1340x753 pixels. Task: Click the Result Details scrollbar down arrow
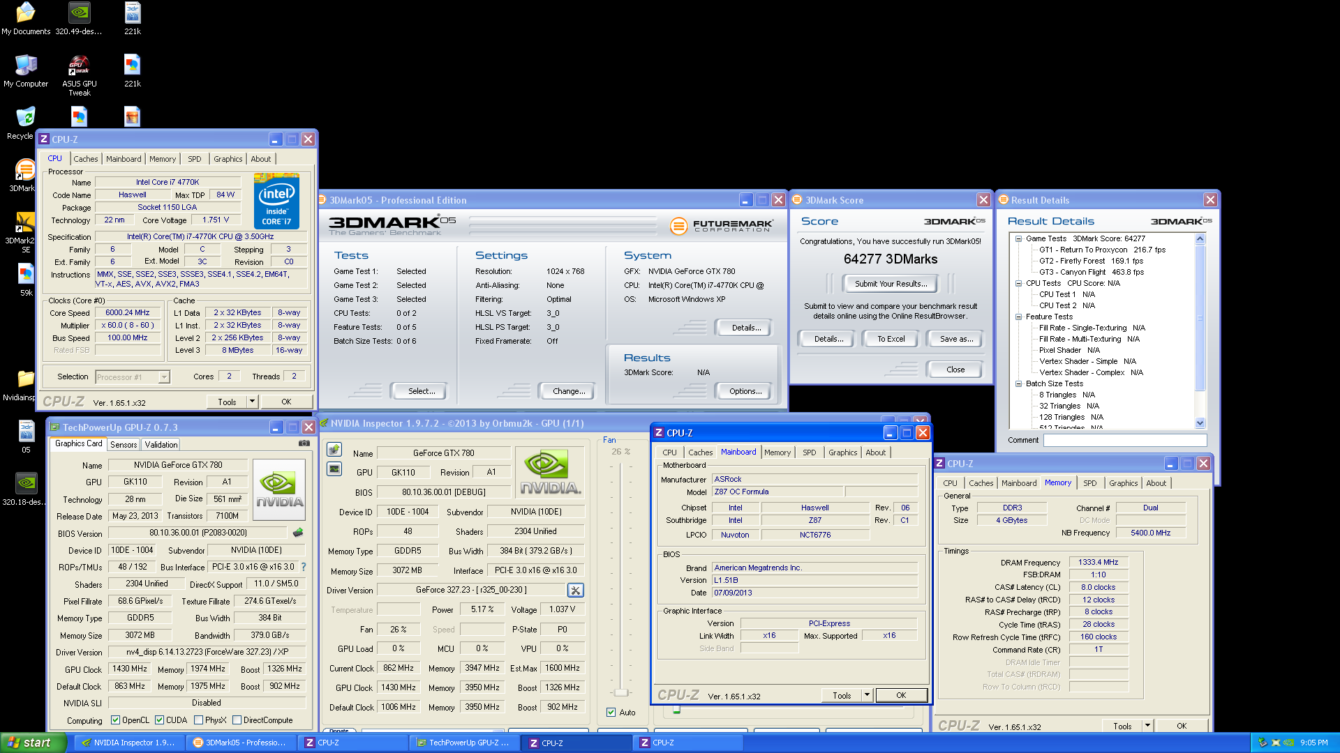click(1200, 423)
